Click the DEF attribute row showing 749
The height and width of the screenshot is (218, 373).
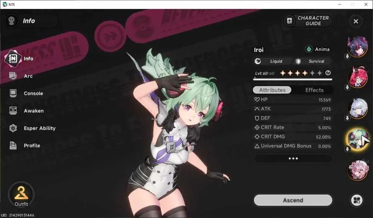(292, 118)
